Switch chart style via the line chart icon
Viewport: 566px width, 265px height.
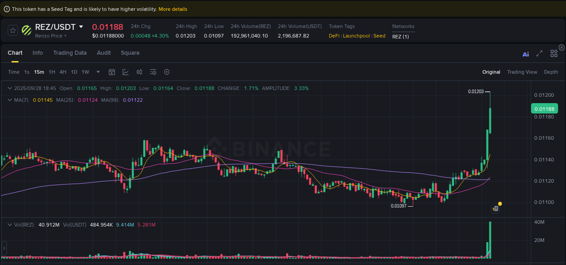point(125,72)
